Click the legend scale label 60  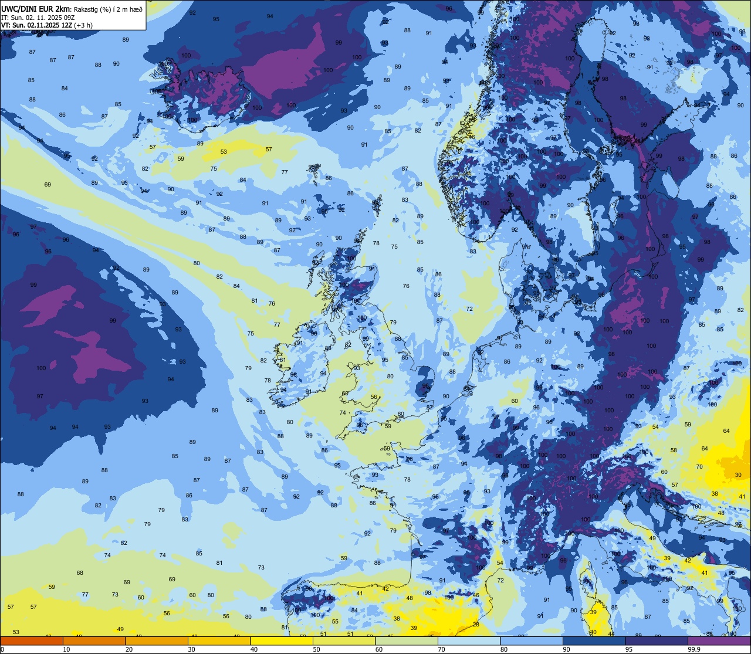click(379, 649)
